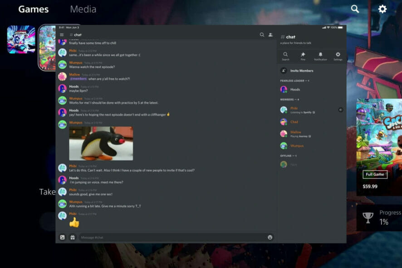Click the image upload icon near message input
The image size is (402, 268).
coord(62,237)
